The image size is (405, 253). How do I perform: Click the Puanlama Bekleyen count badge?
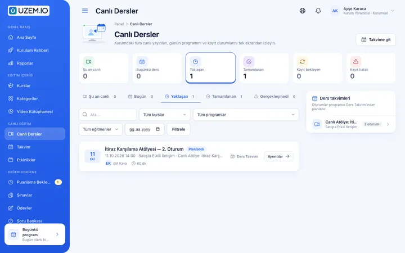[58, 182]
